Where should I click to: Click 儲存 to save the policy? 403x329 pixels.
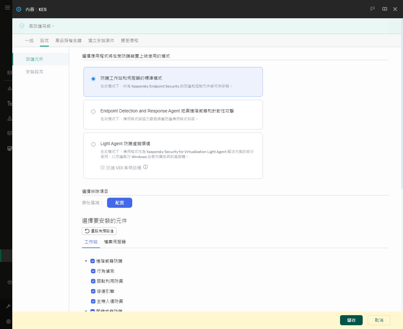coord(351,320)
